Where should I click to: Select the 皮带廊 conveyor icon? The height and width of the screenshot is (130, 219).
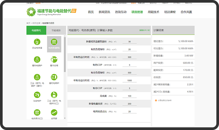[x=54, y=113]
